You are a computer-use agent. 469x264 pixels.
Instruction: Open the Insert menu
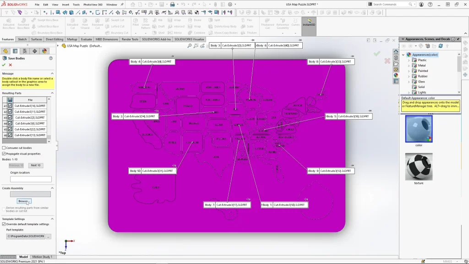tap(65, 5)
